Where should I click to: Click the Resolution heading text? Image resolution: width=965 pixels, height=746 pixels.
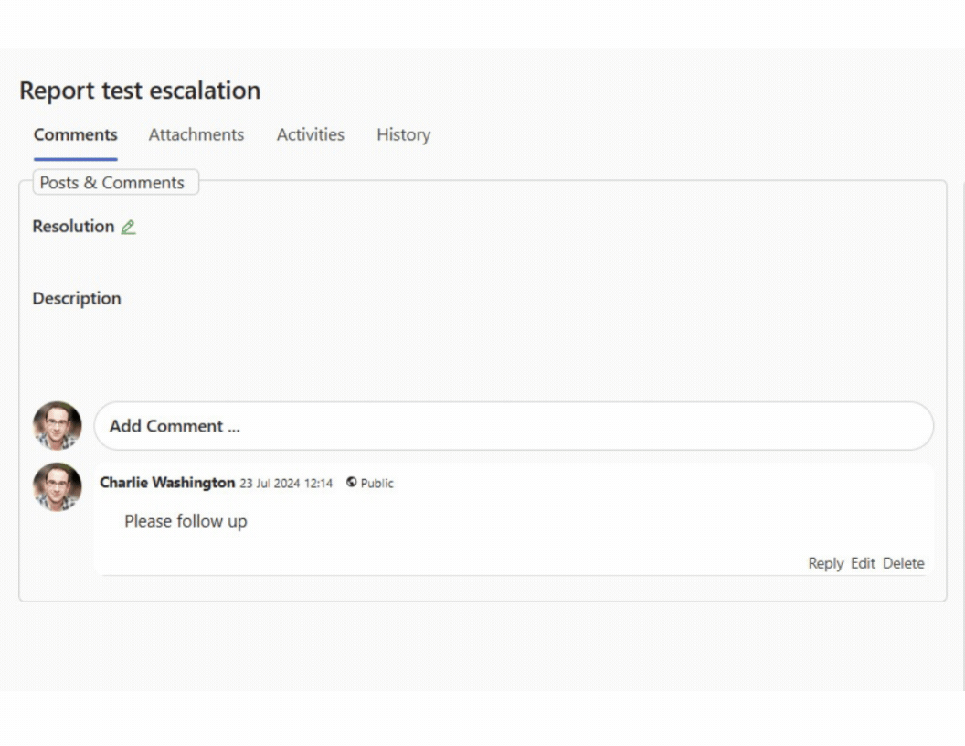coord(73,227)
